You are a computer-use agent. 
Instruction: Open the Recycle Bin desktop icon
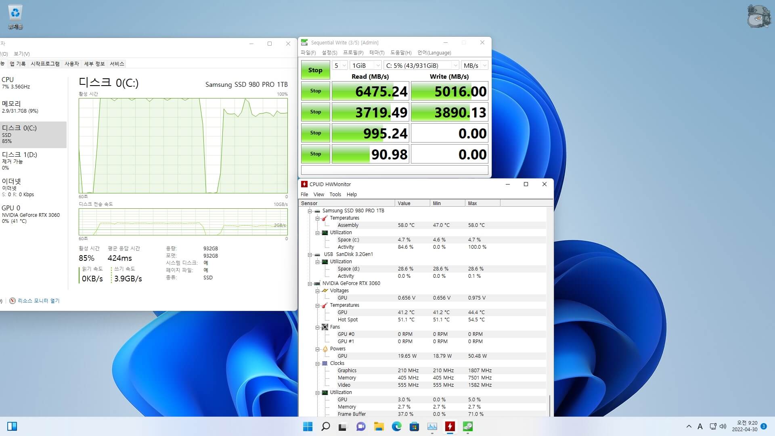(x=15, y=17)
